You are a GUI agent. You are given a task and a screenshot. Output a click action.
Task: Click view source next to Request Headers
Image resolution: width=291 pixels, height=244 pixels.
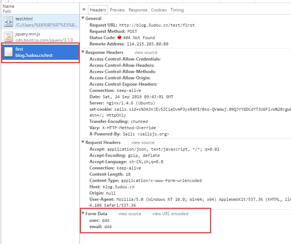143,142
